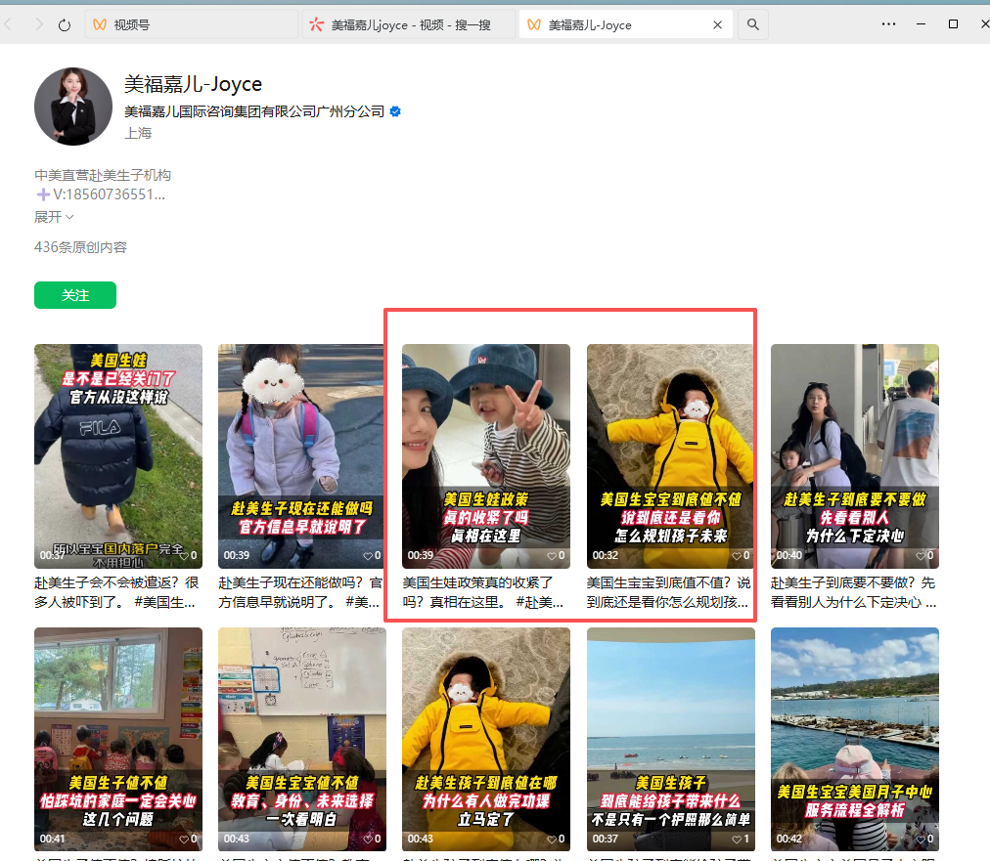The image size is (990, 861).
Task: Open video 美国生孩子到底能给孩子带来什么
Action: point(670,739)
